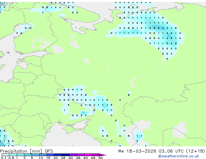Click the above-50 arrow tip of legend
206x159 pixels.
[103, 155]
